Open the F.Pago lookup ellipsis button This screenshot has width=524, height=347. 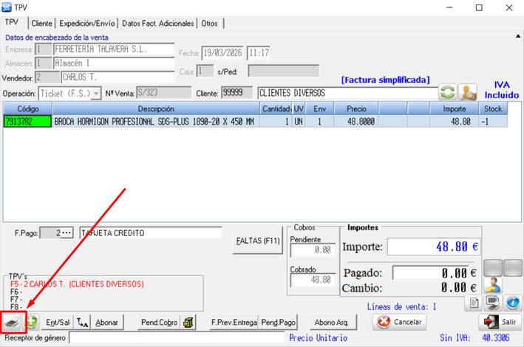[x=65, y=233]
